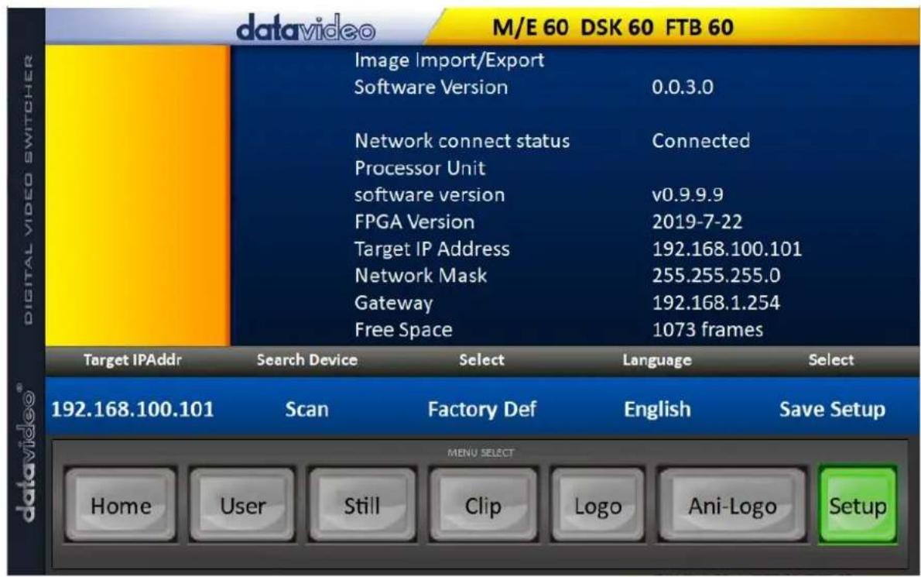
Task: Click the Network Mask value 255.255.255.0
Action: click(716, 276)
